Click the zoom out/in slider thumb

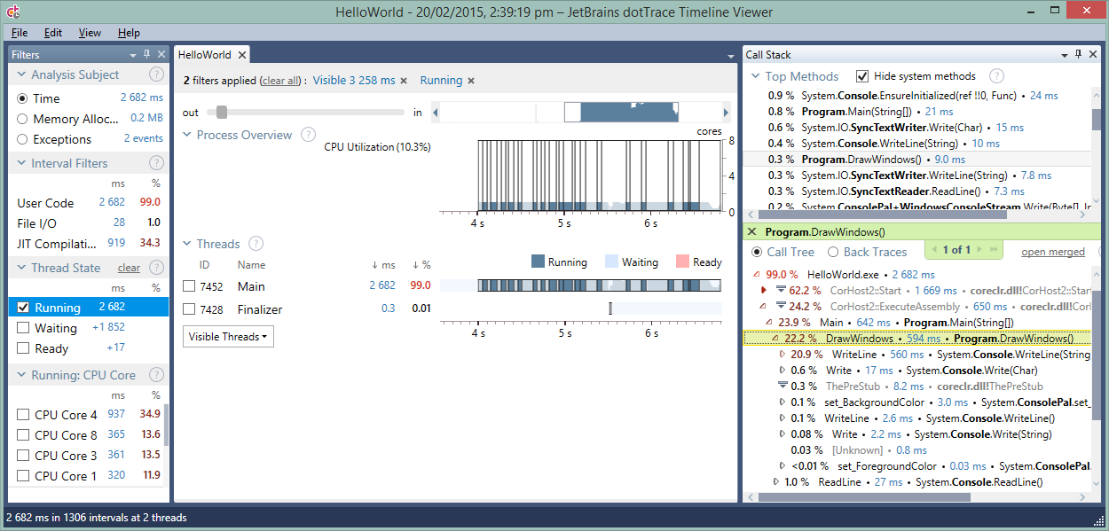(x=222, y=113)
